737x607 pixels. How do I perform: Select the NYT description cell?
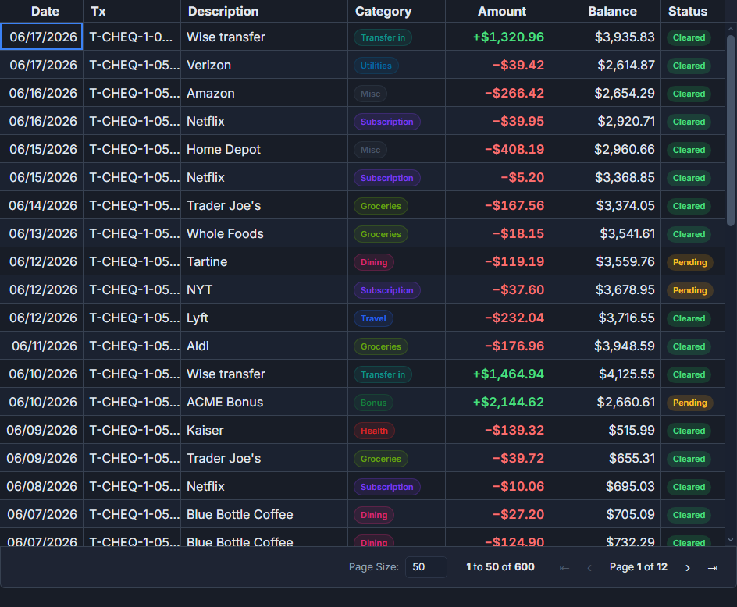click(x=264, y=290)
